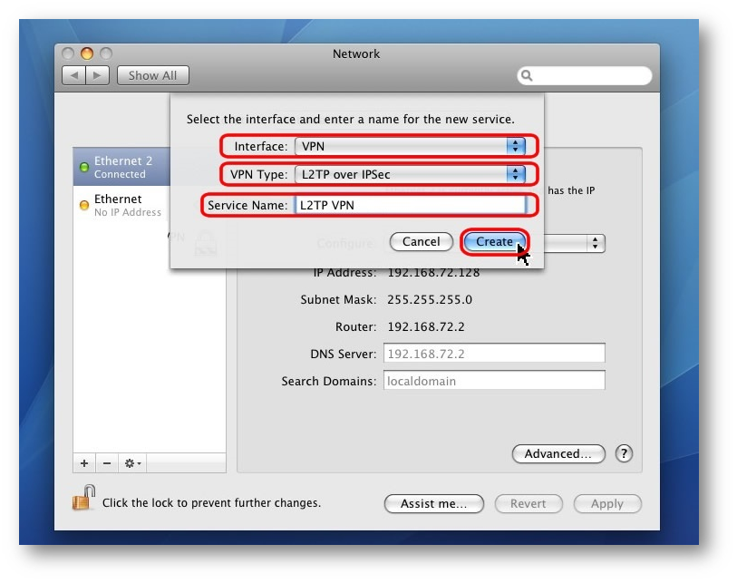Expand the Configure dropdown behind the dialog

(x=595, y=243)
